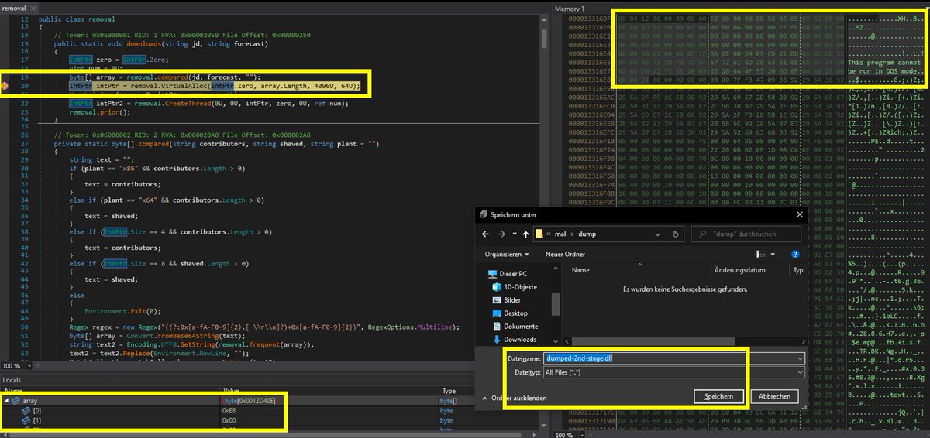Screen dimensions: 930x438
Task: Click the [0] element icon in Locals
Action: click(26, 411)
